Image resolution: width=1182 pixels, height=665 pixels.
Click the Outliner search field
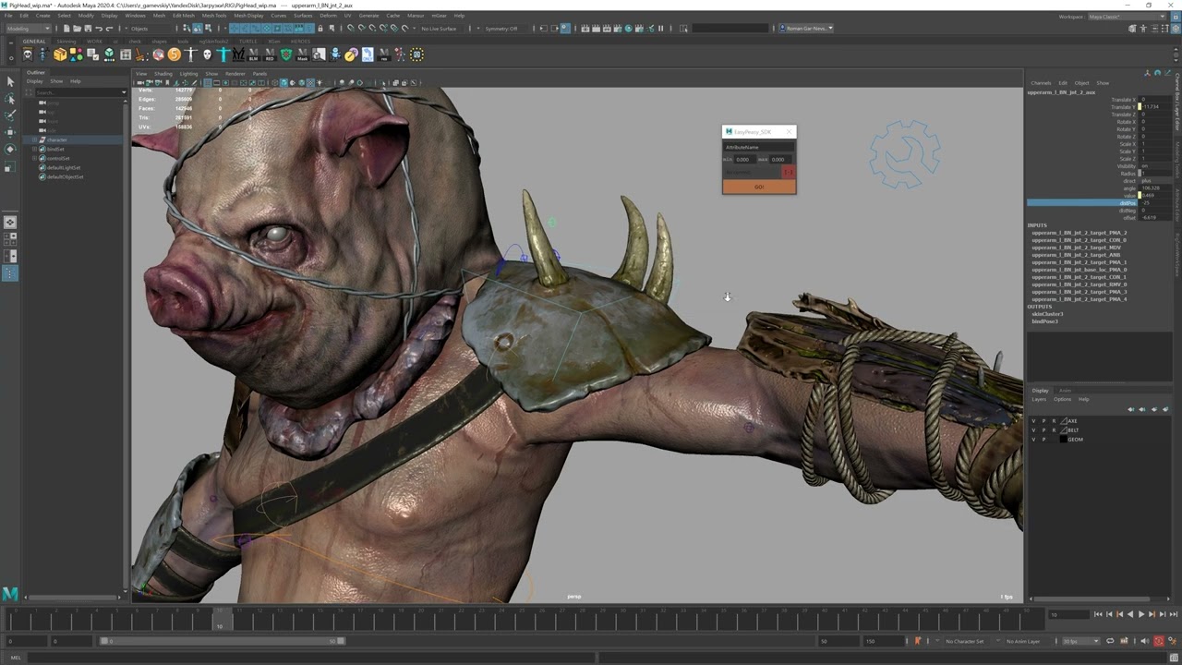[x=78, y=92]
